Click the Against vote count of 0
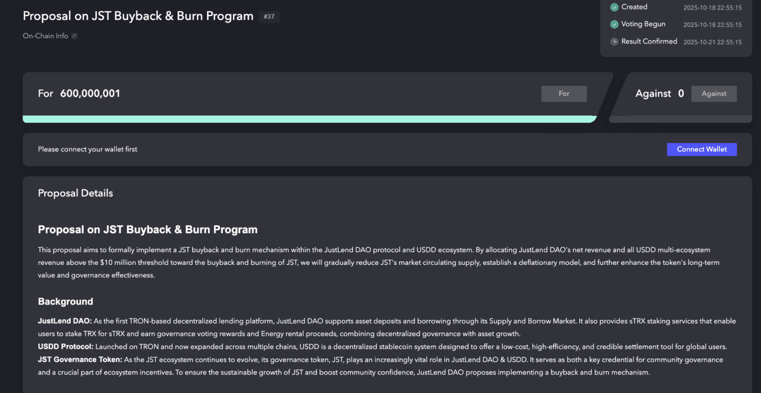761x393 pixels. pos(681,94)
